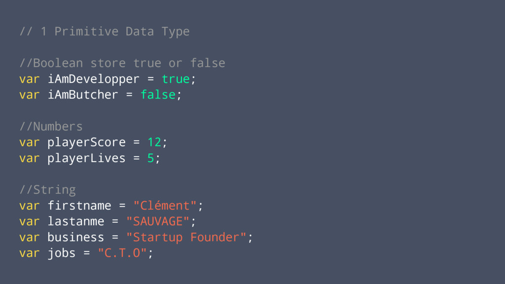Click the "Clément" string literal
The height and width of the screenshot is (284, 505).
[165, 206]
